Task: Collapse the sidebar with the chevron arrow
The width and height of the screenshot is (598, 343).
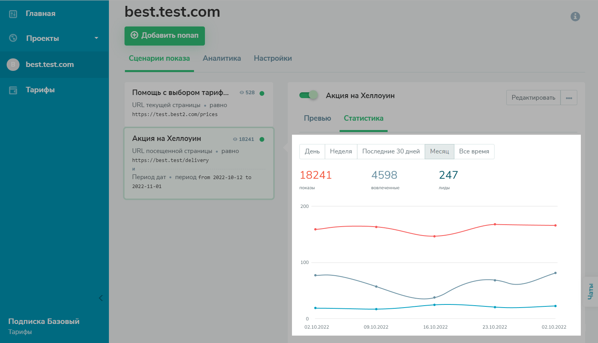Action: tap(101, 298)
